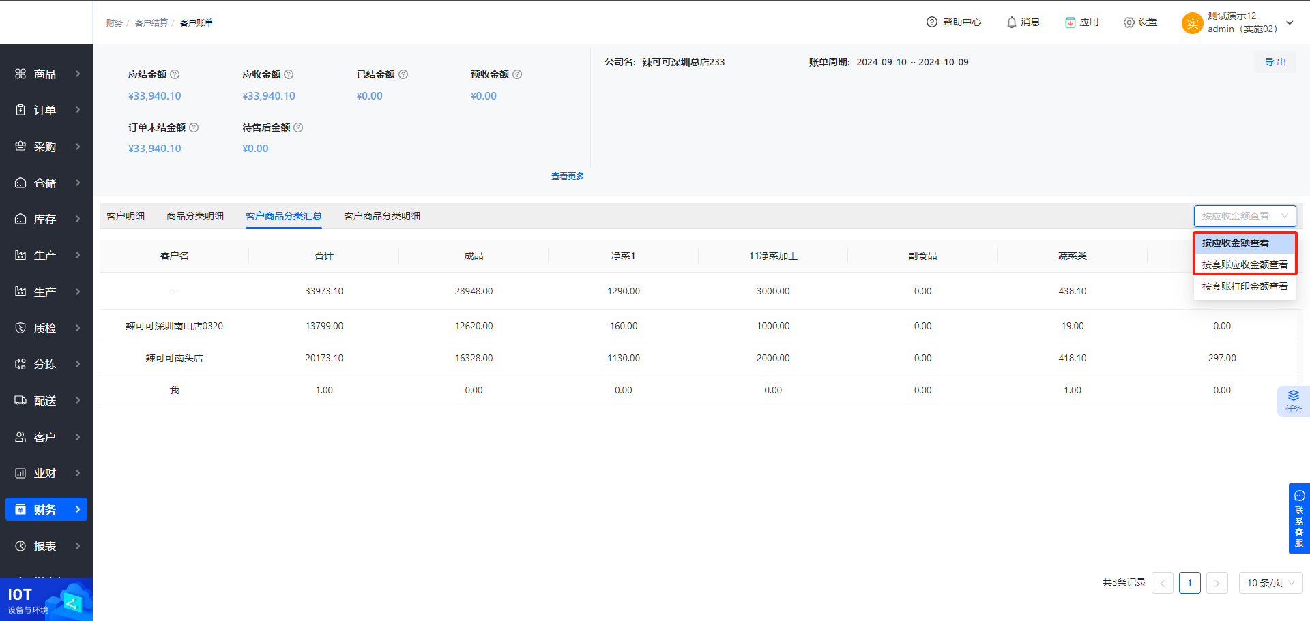Open the 10 条/页 page size dropdown

pyautogui.click(x=1270, y=583)
